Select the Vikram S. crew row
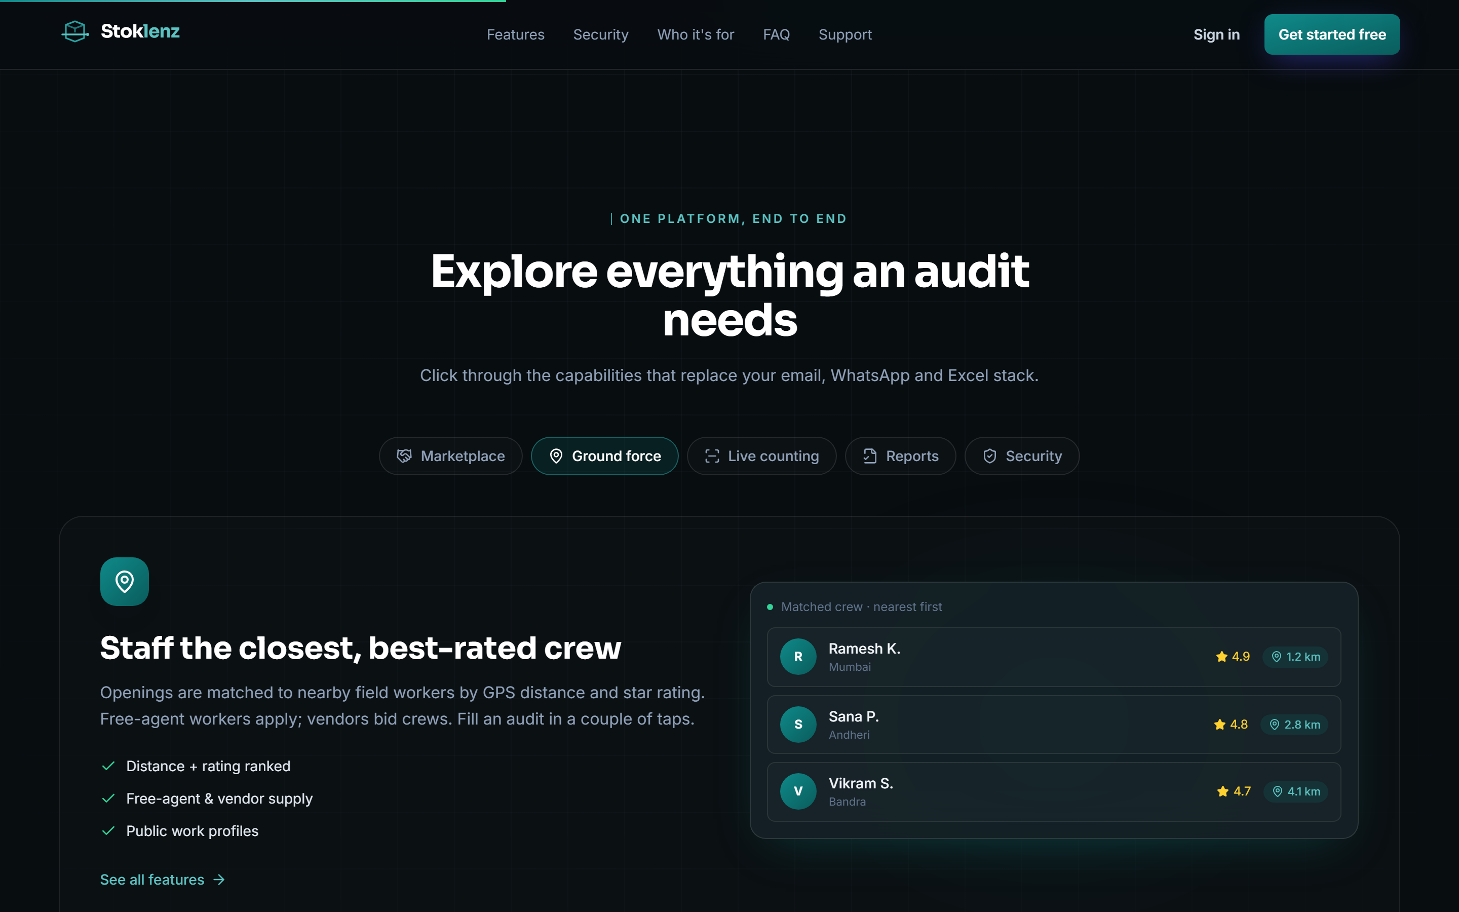1459x912 pixels. pos(1053,791)
